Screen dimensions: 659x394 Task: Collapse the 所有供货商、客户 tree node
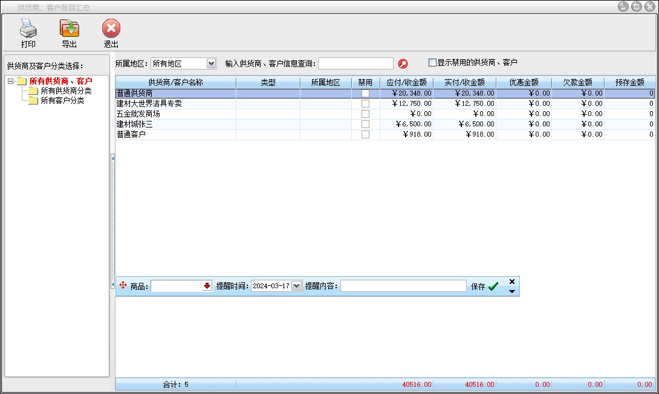pyautogui.click(x=11, y=81)
